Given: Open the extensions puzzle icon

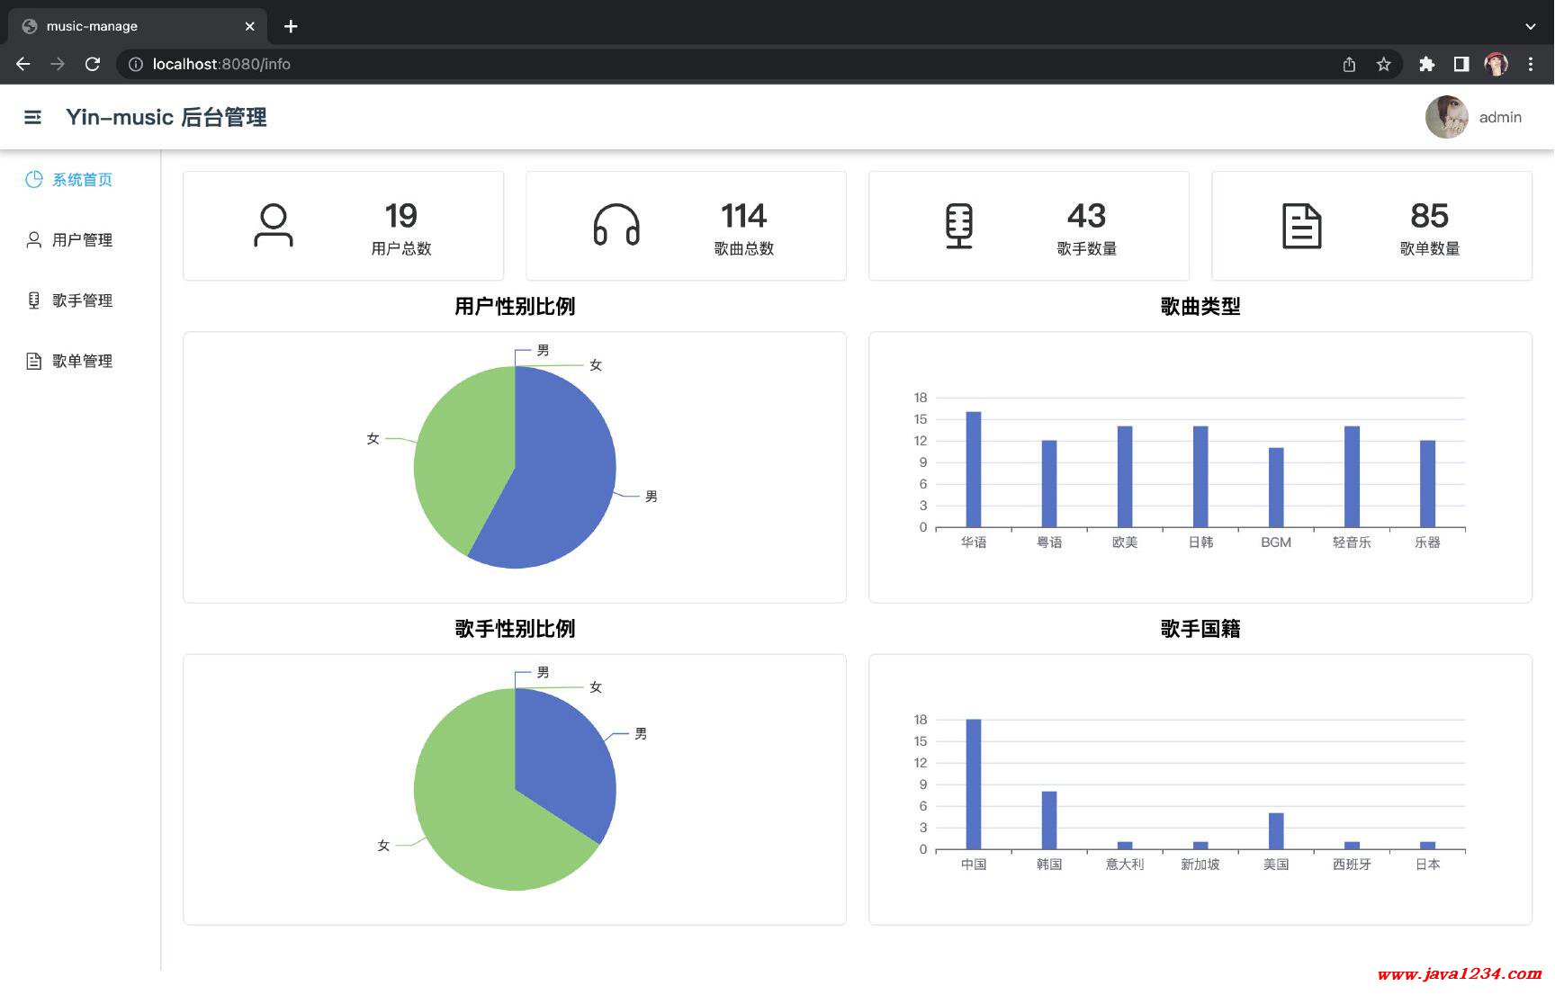Looking at the screenshot, I should click(x=1427, y=64).
